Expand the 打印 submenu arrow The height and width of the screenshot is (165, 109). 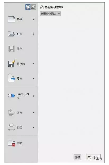pyautogui.click(x=33, y=127)
